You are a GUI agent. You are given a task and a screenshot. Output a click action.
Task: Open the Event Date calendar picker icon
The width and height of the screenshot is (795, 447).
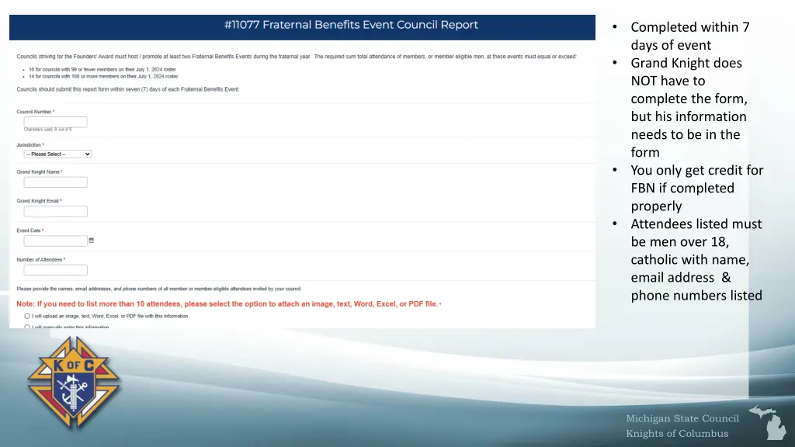pyautogui.click(x=92, y=241)
